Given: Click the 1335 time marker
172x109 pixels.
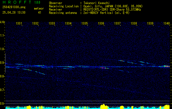Looking at the screenshot, I should pos(85,23).
